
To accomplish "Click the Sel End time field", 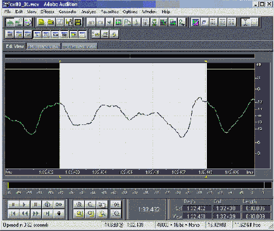I will 226,208.
